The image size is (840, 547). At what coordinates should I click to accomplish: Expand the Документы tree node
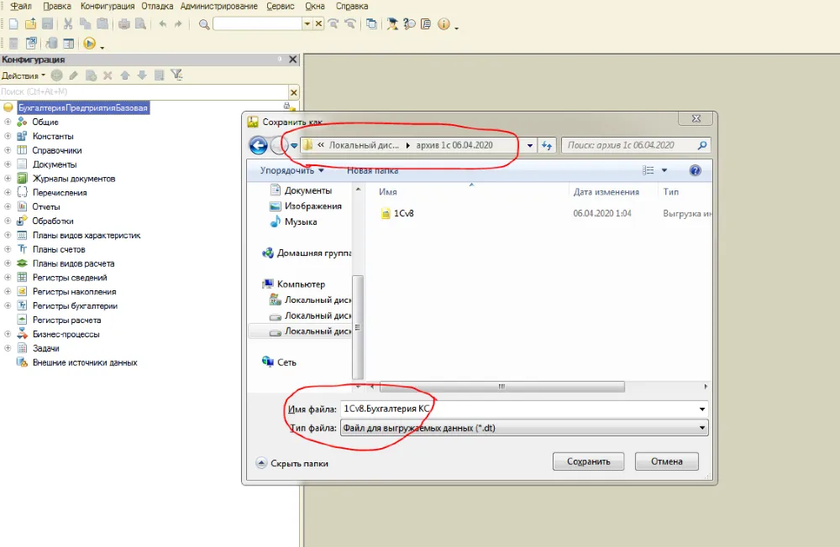tap(8, 164)
